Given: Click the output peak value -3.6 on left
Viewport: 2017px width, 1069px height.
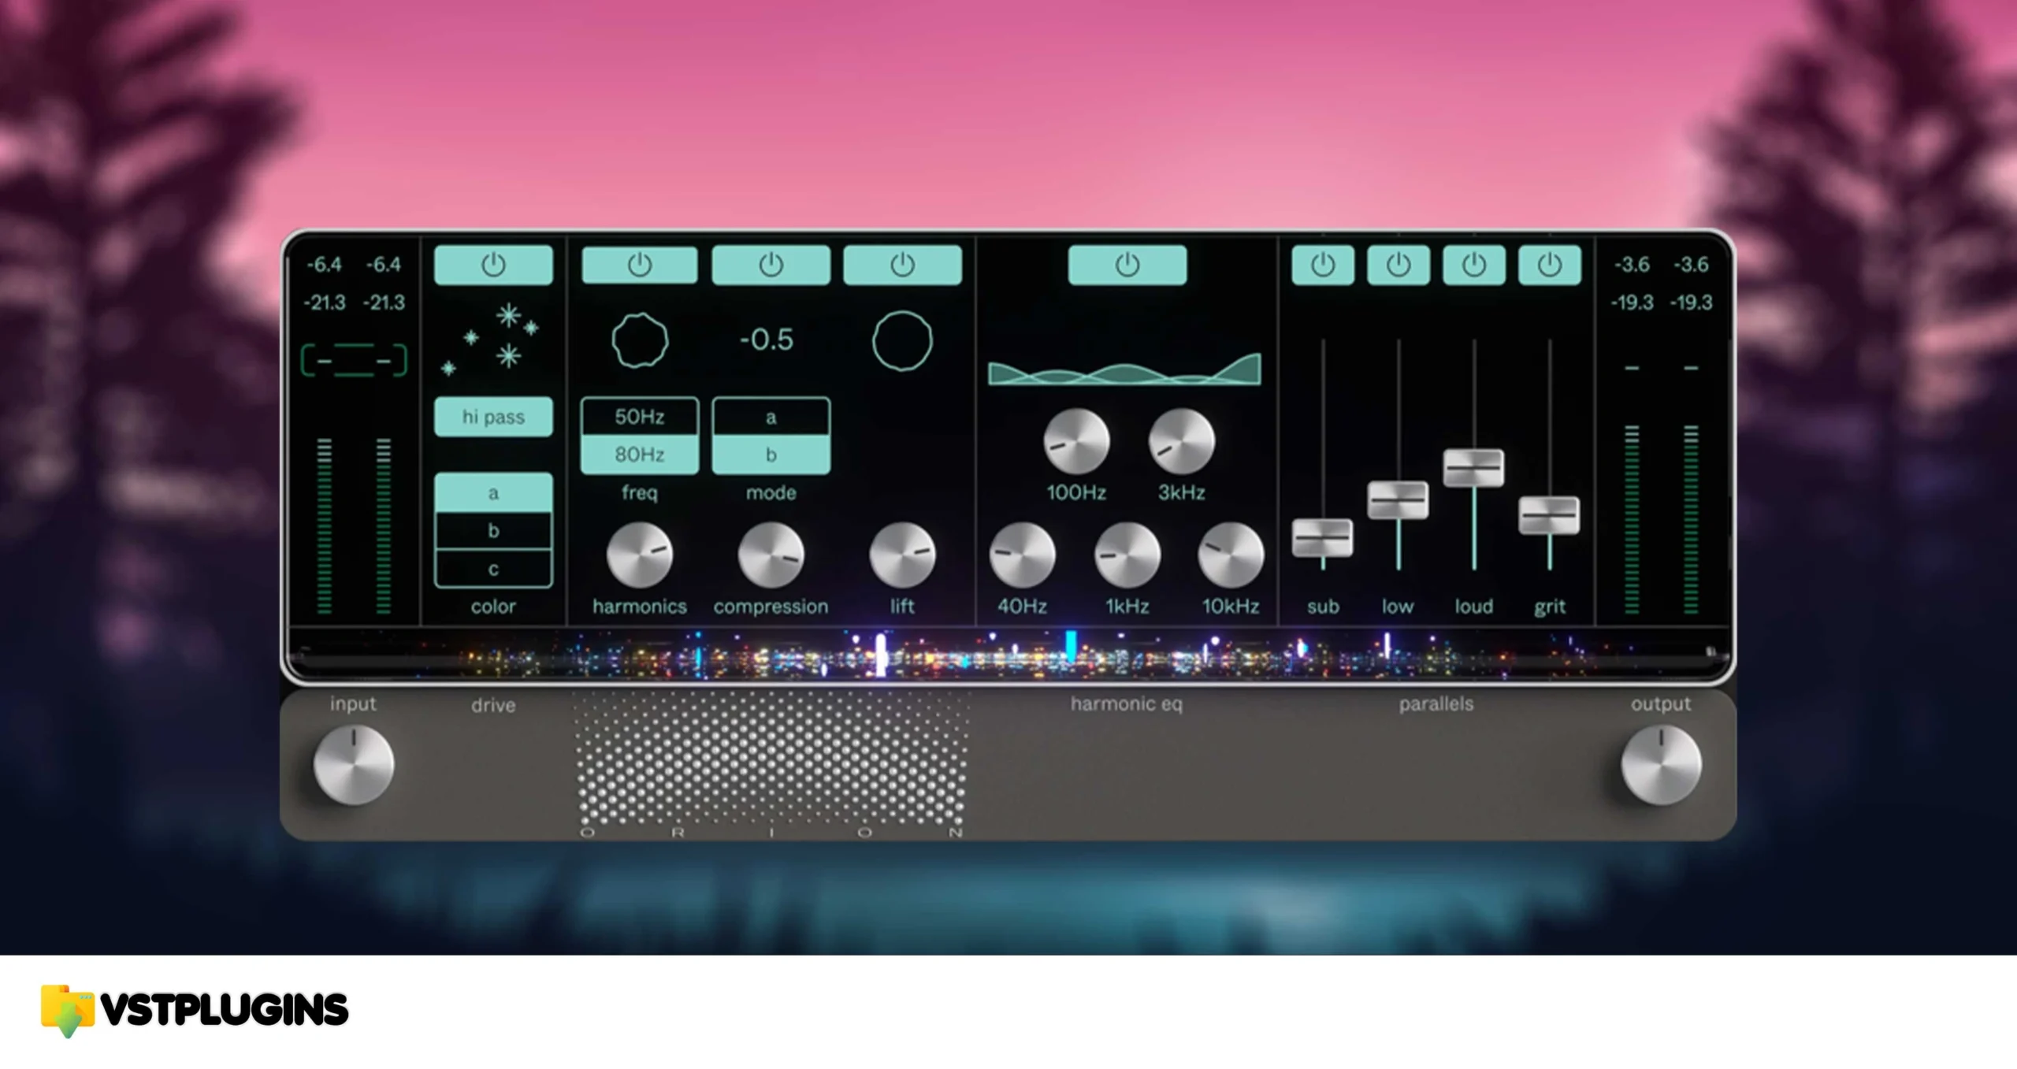Looking at the screenshot, I should (x=1632, y=265).
